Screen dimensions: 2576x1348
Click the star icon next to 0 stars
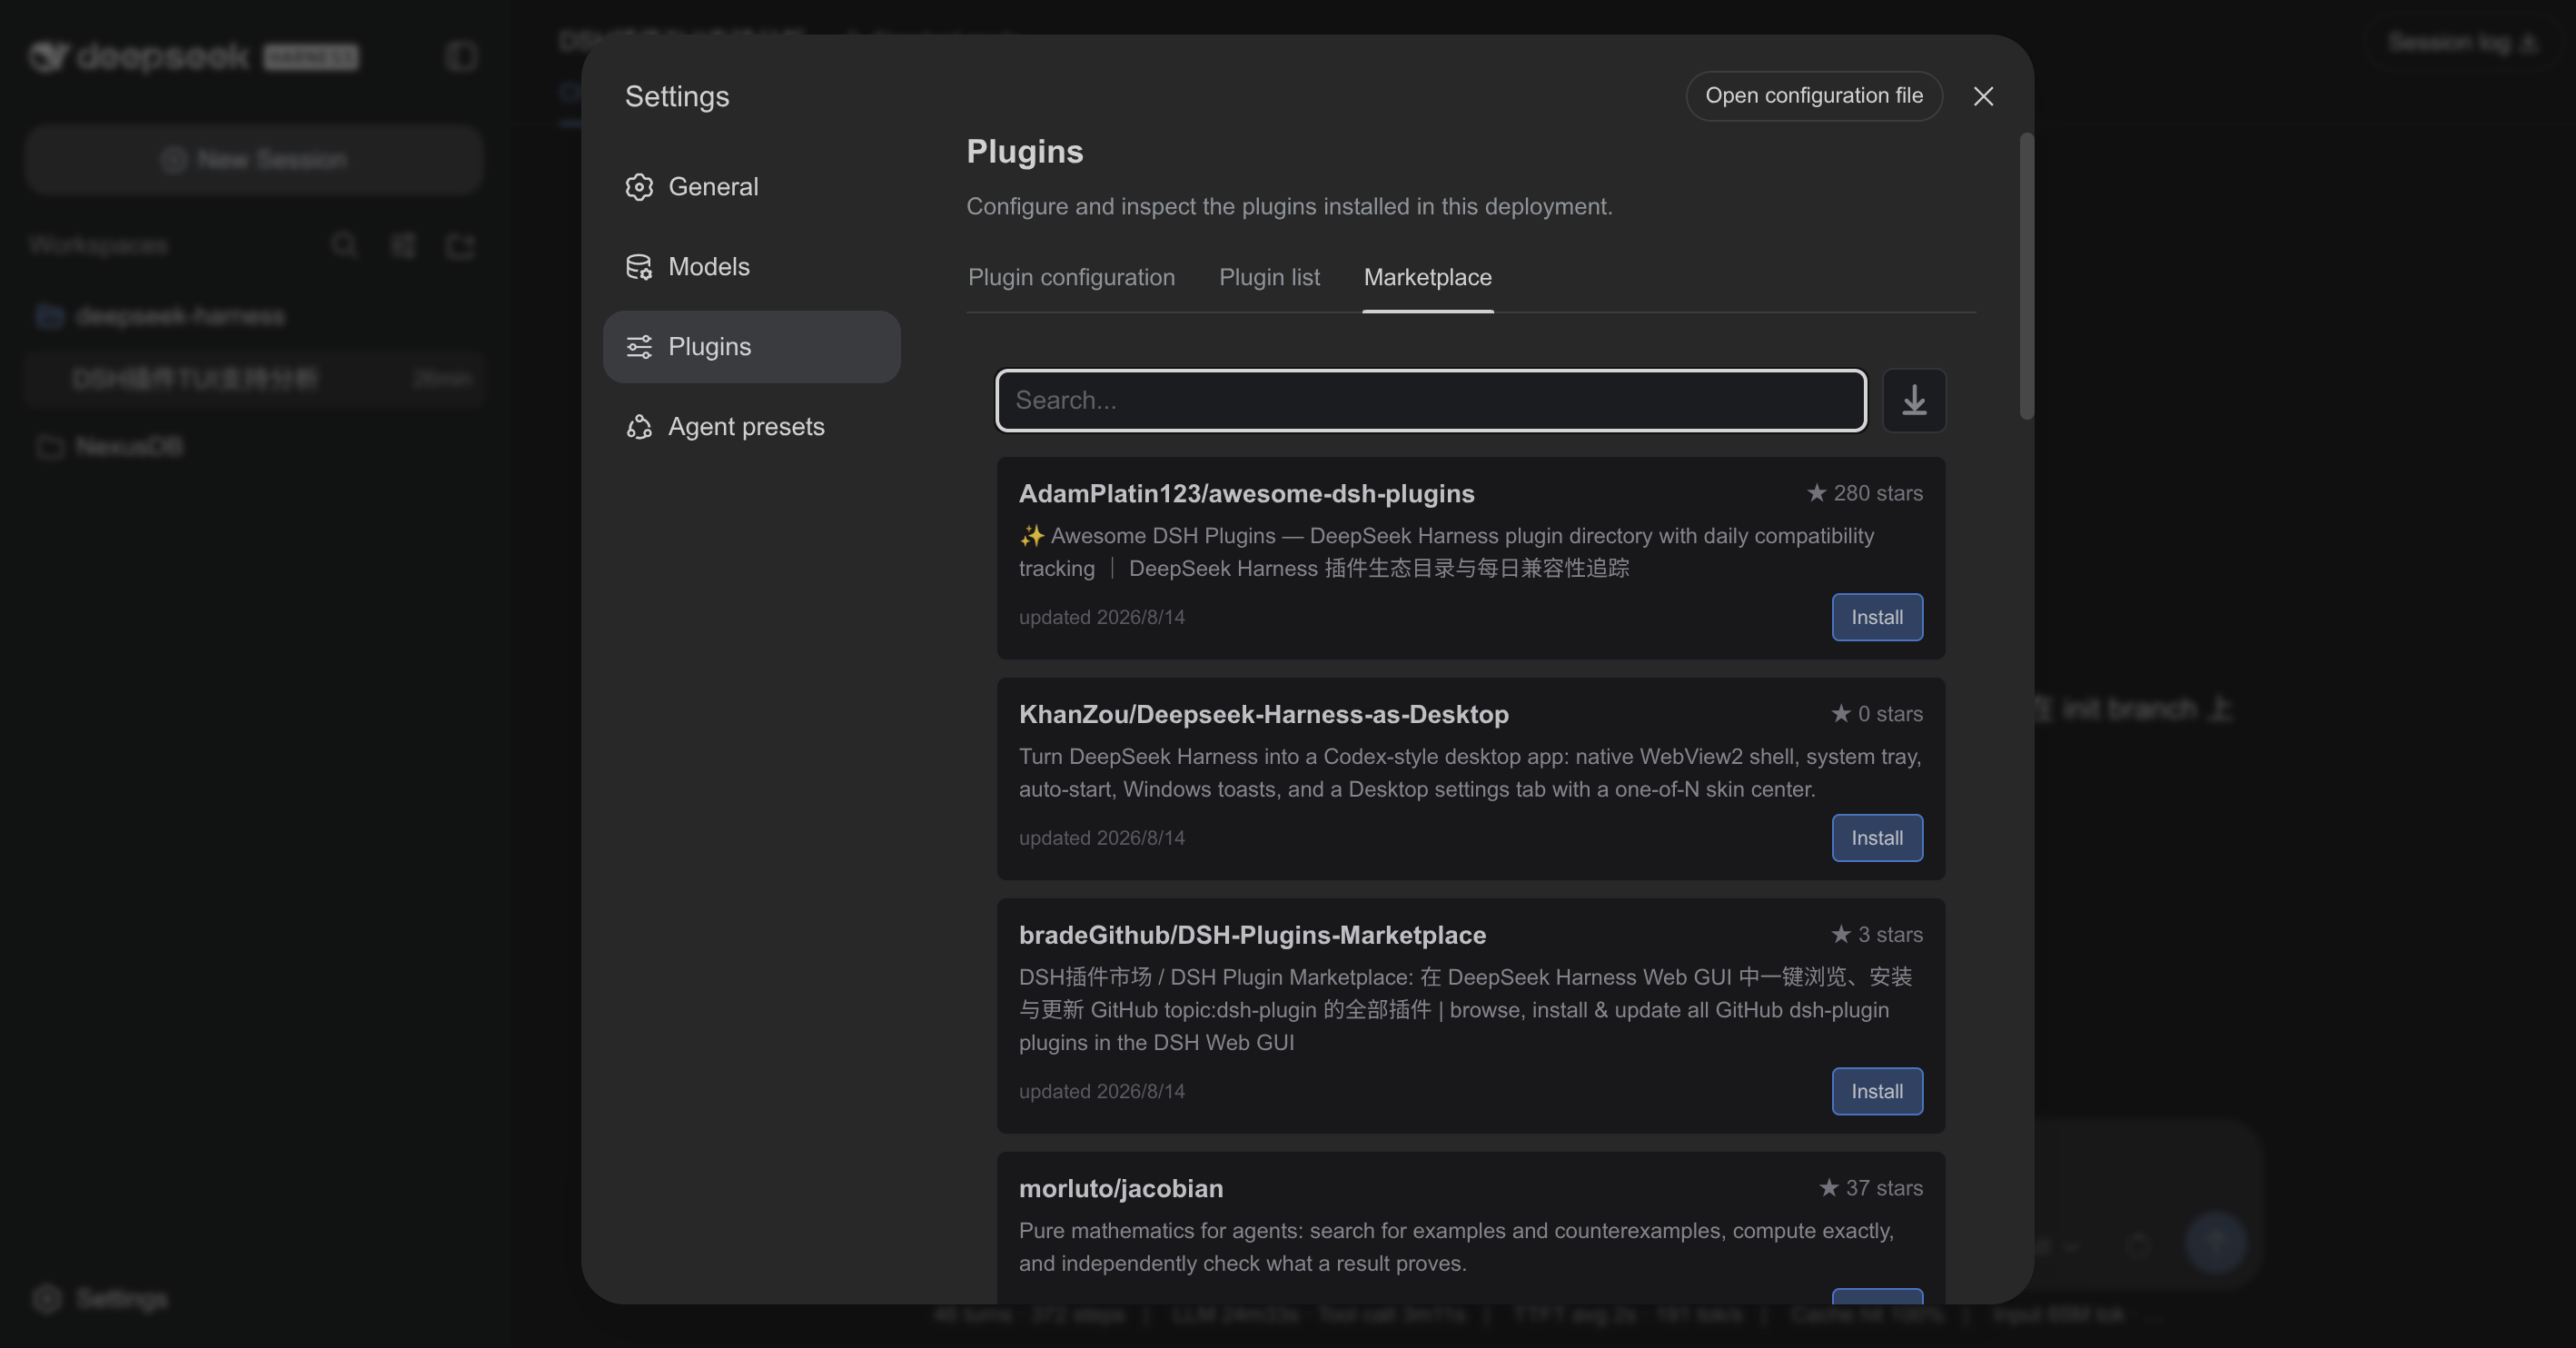coord(1841,713)
